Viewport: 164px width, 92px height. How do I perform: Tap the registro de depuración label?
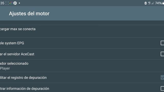[x=23, y=78]
